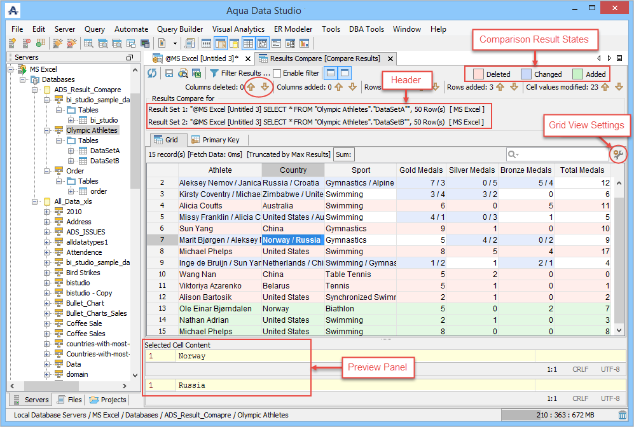Image resolution: width=634 pixels, height=427 pixels.
Task: Toggle the split horizontal layout button
Action: coord(331,73)
